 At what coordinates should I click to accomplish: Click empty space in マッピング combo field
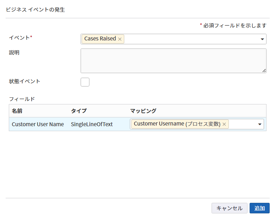(x=242, y=124)
